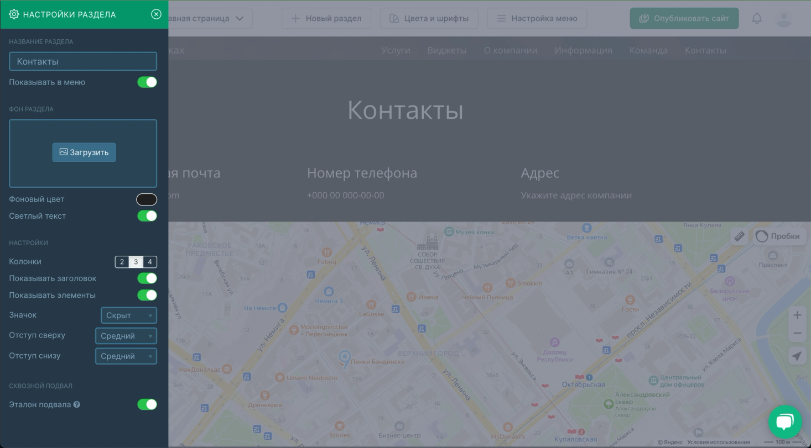Click the Umami Neobistro place marker
811x448 pixels.
pos(280,378)
